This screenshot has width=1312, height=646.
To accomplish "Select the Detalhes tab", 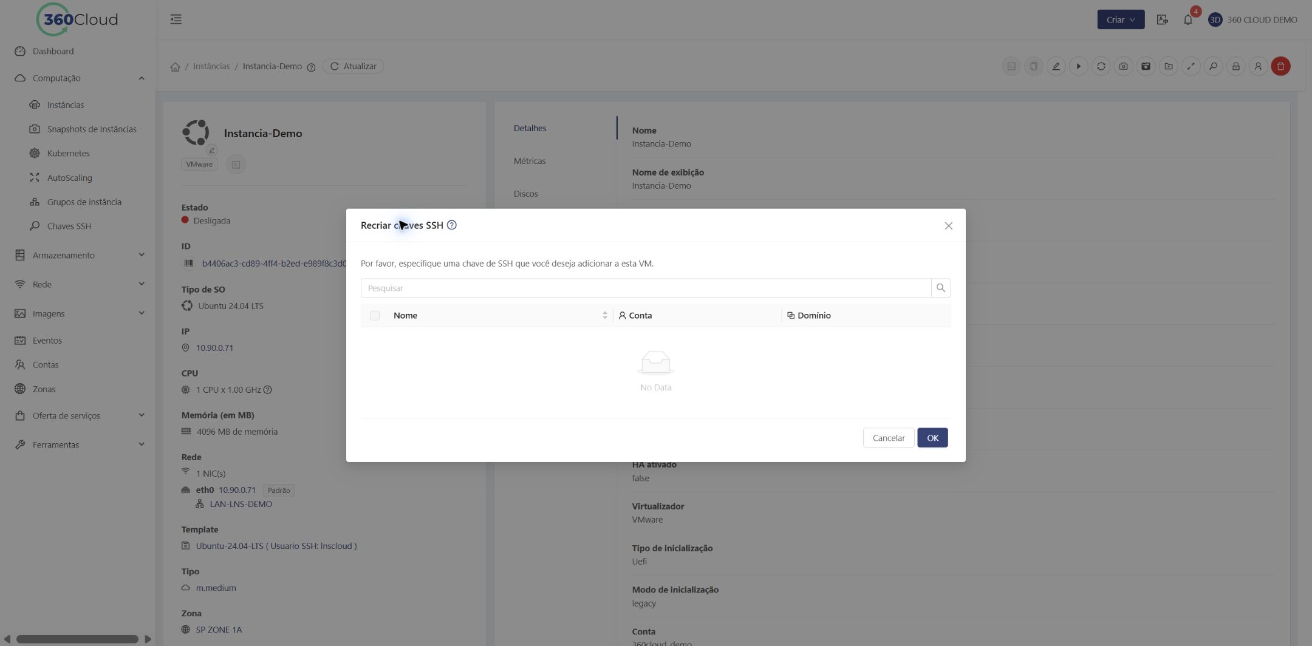I will [530, 128].
